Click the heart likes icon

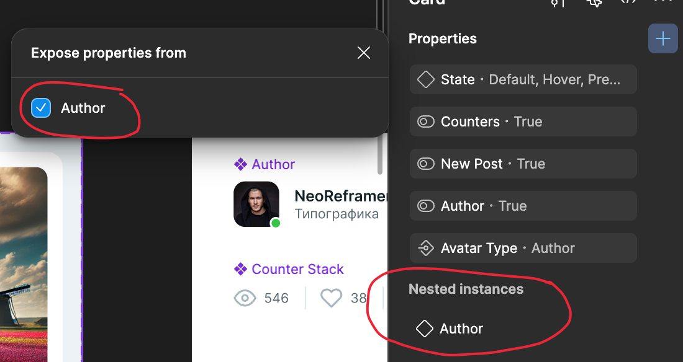coord(331,298)
